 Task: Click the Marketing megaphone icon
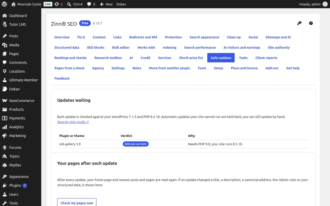tap(4, 136)
